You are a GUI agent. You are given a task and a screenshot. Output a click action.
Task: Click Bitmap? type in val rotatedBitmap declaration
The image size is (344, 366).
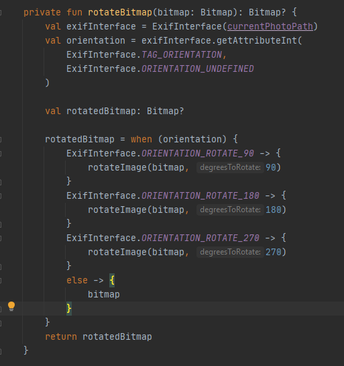click(x=166, y=111)
